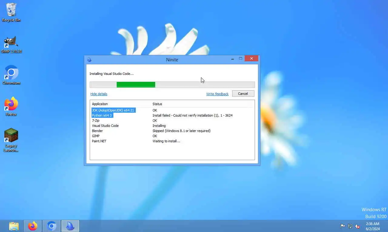Cancel the Ninite installation
The image size is (388, 232).
coord(243,94)
